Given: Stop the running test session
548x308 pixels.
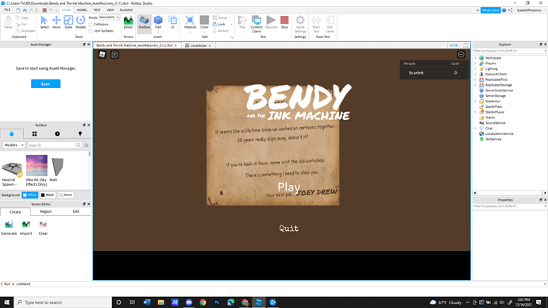Looking at the screenshot, I should tap(284, 22).
